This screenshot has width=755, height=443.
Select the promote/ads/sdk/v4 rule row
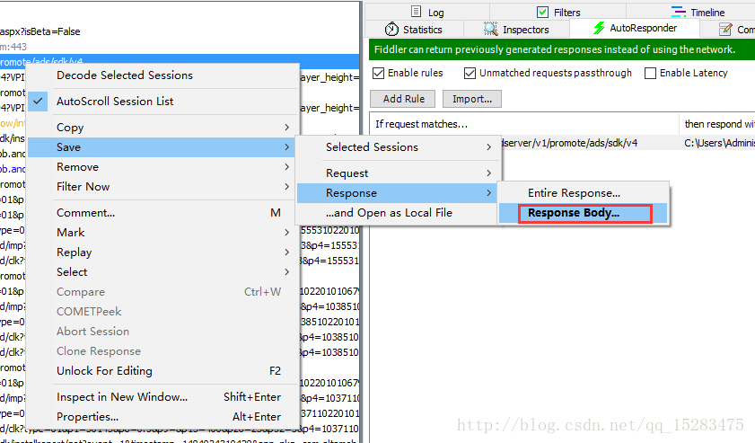628,143
